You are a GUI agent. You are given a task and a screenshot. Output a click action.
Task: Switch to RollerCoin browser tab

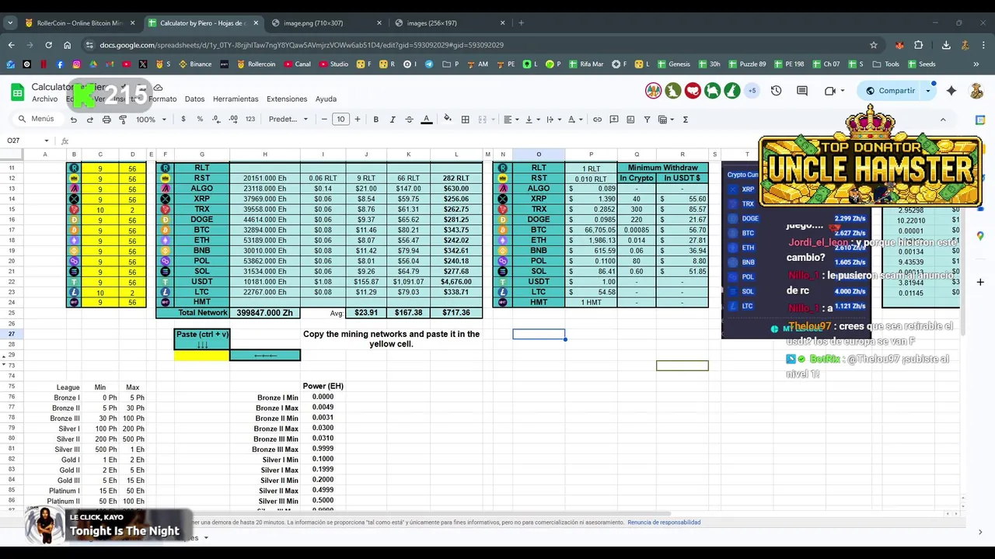click(79, 23)
